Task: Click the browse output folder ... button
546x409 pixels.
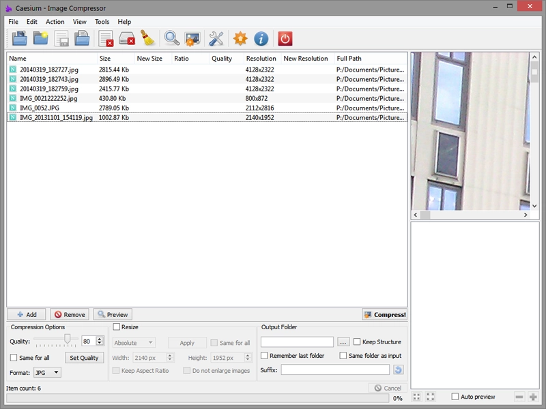Action: coord(343,342)
